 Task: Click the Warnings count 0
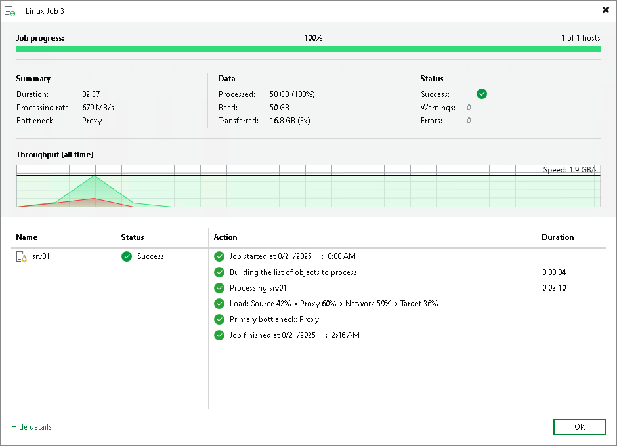(x=469, y=108)
